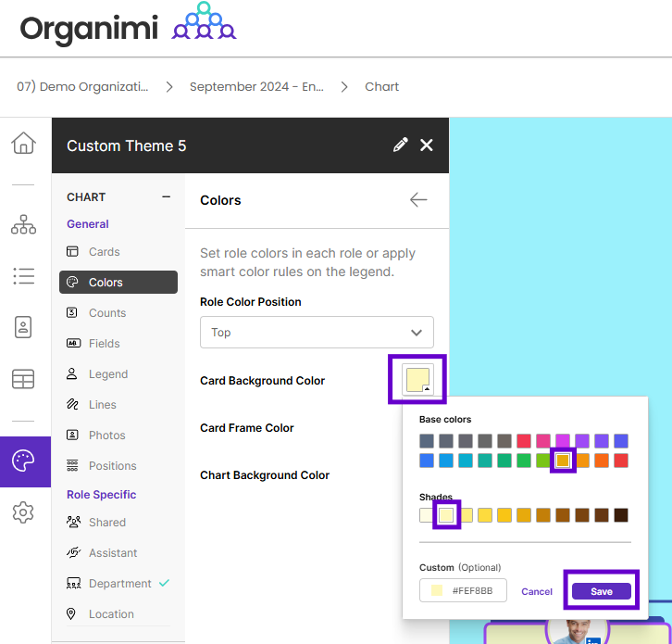Open the Photos settings item

pos(106,436)
